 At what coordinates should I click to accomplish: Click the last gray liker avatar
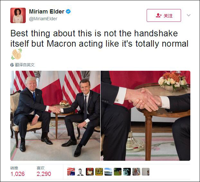click(x=146, y=172)
